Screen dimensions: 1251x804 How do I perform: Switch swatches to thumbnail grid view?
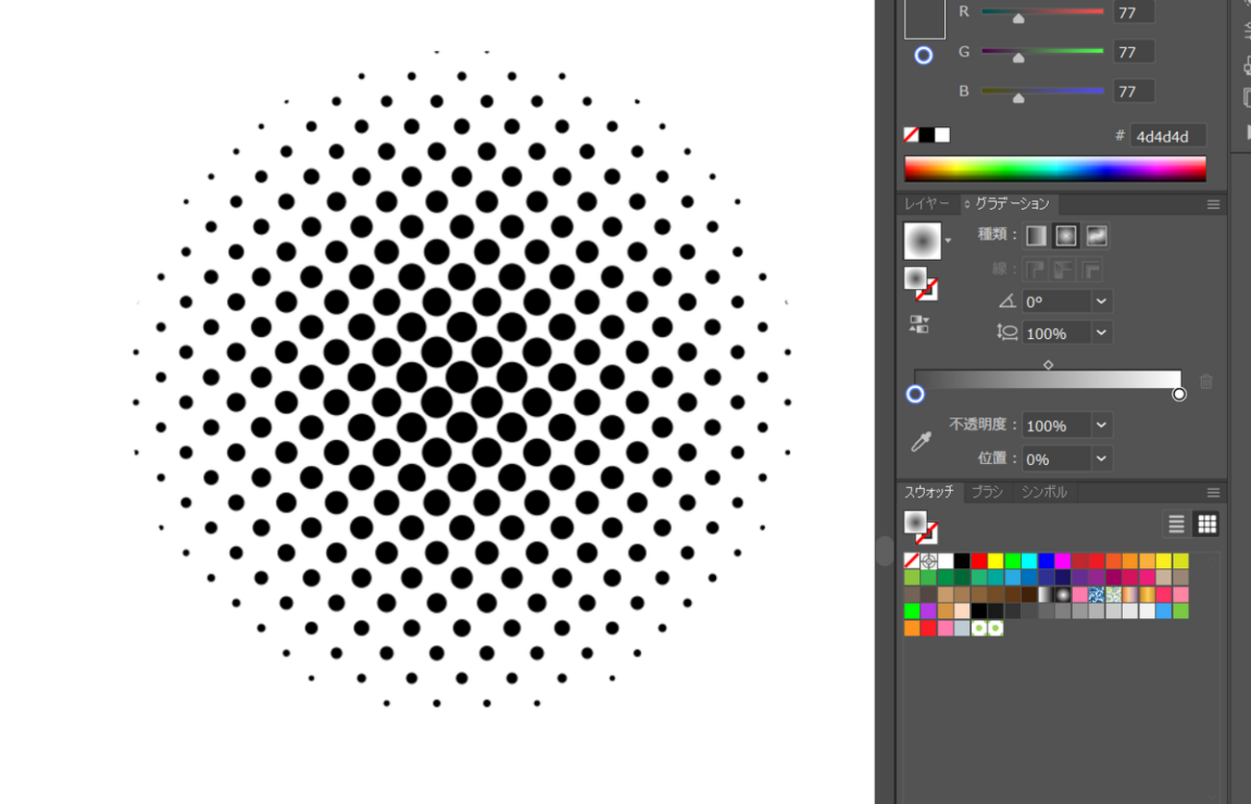[1207, 524]
